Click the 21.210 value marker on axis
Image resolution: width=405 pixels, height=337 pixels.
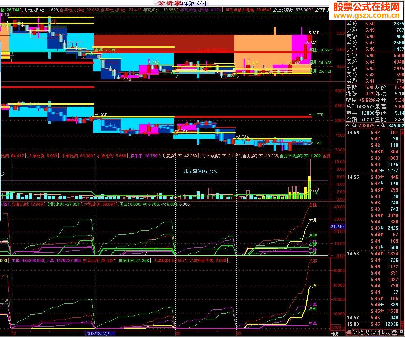pos(337,227)
